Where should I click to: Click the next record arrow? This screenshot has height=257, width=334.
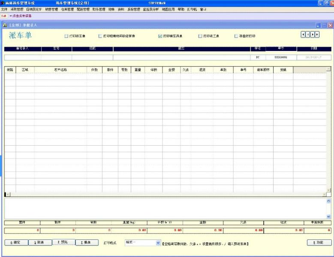coord(313,35)
